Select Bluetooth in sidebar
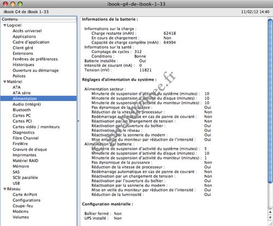The width and height of the screenshot is (273, 226). pos(22,110)
